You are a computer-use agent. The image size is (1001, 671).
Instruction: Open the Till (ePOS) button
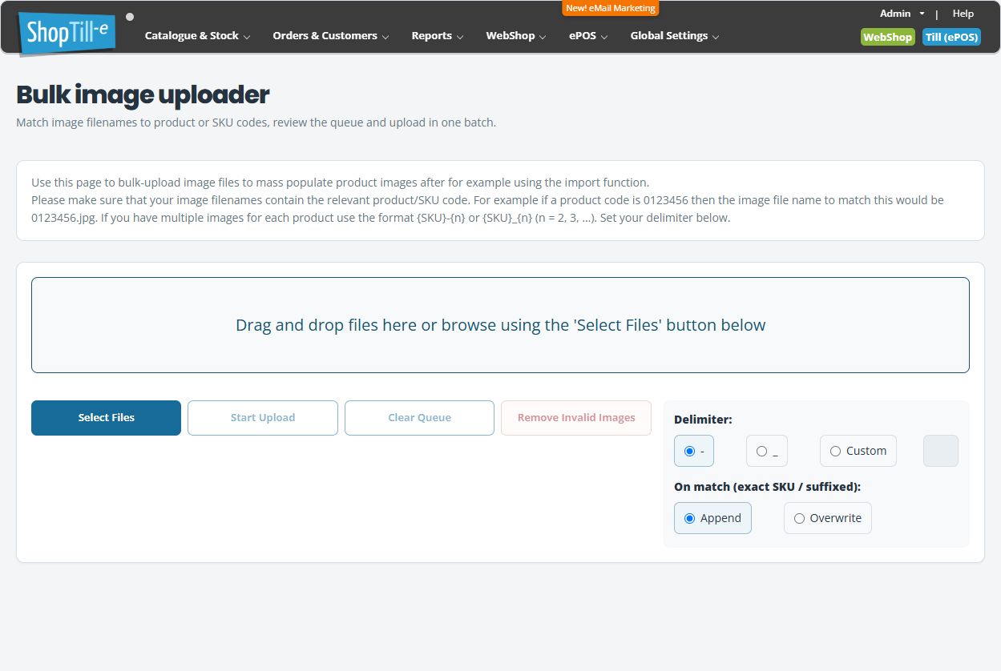click(951, 37)
